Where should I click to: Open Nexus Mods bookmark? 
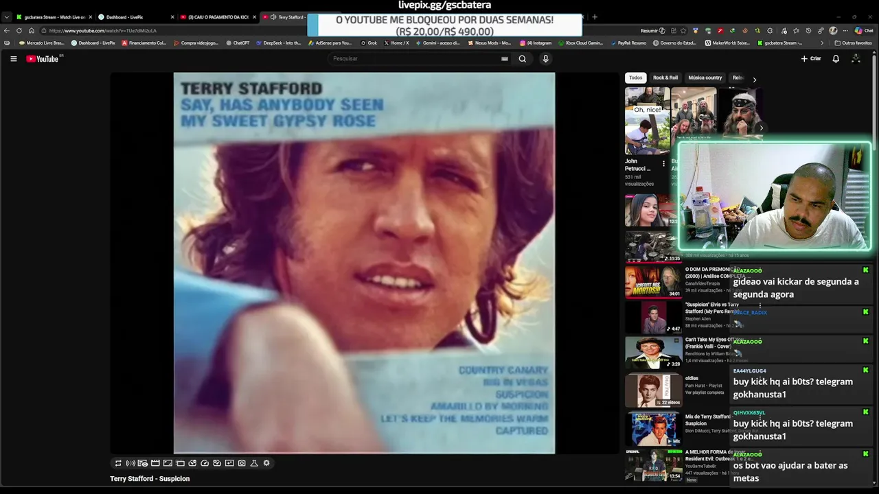(489, 43)
